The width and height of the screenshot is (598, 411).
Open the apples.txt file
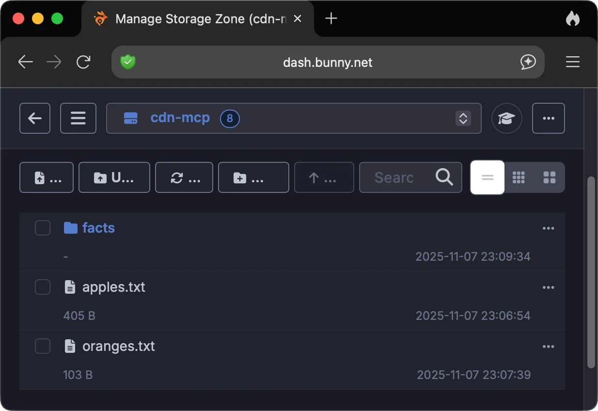114,287
